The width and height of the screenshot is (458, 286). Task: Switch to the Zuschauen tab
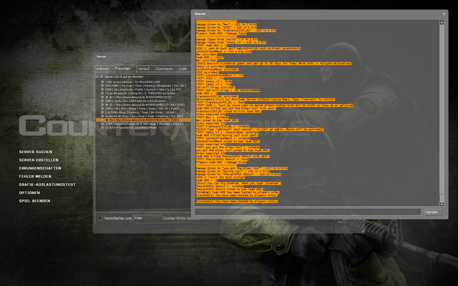tap(167, 69)
